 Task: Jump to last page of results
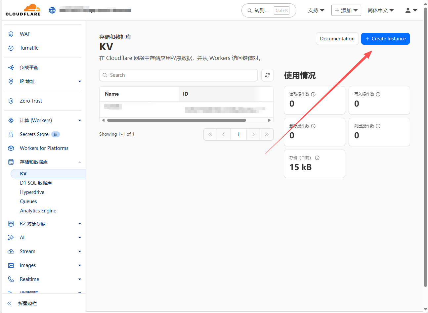click(x=267, y=134)
